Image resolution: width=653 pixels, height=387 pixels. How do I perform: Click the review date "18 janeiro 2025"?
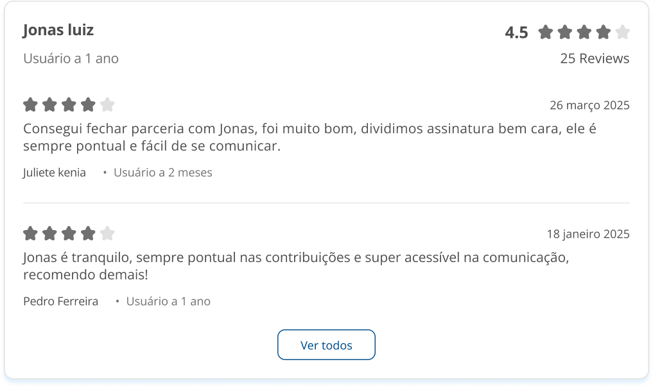click(588, 234)
